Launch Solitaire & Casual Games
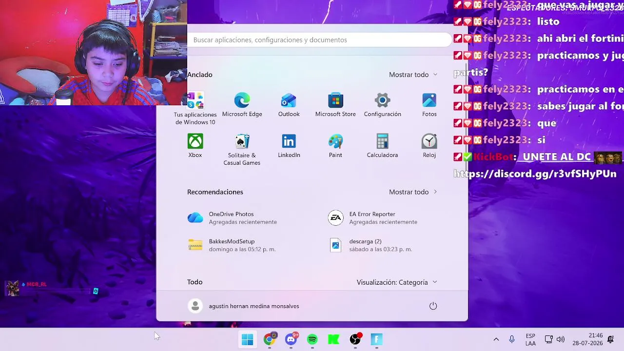This screenshot has height=351, width=624. (242, 150)
